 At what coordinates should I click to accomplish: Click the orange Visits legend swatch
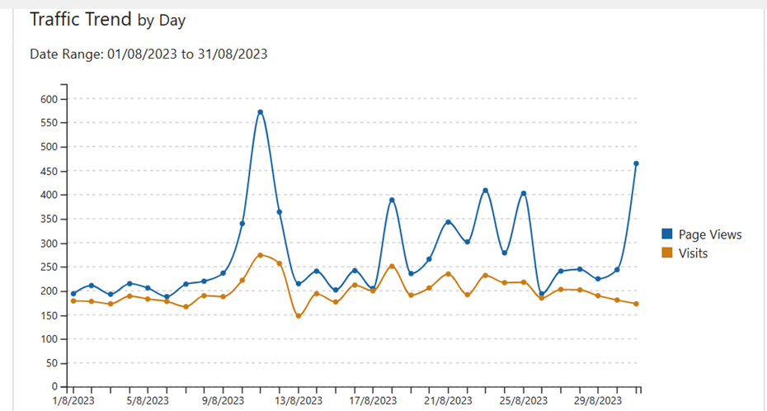click(667, 253)
